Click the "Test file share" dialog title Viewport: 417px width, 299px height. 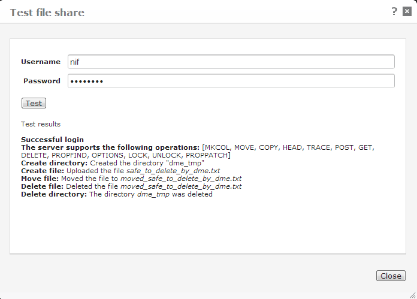coord(47,13)
